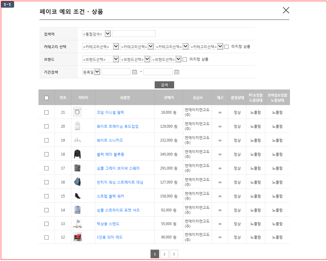328x261 pixels.
Task: Click the white hoodie thumbnail in row 20
Action: 77,126
